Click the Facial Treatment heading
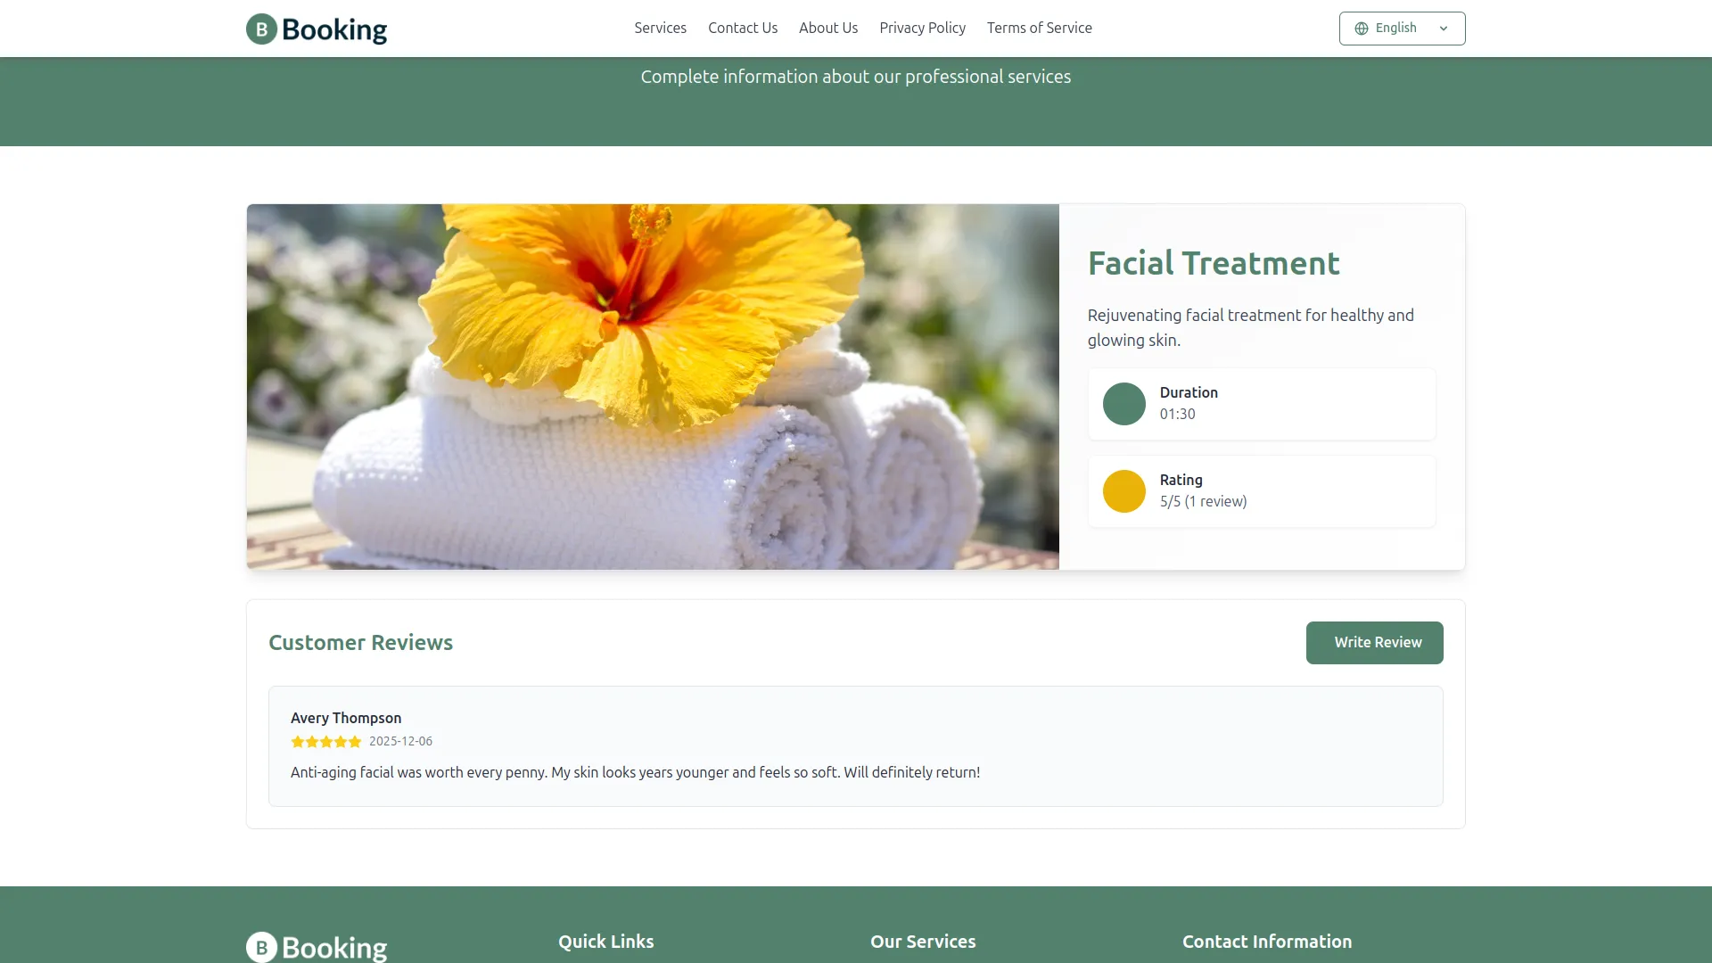This screenshot has width=1712, height=963. click(x=1213, y=263)
